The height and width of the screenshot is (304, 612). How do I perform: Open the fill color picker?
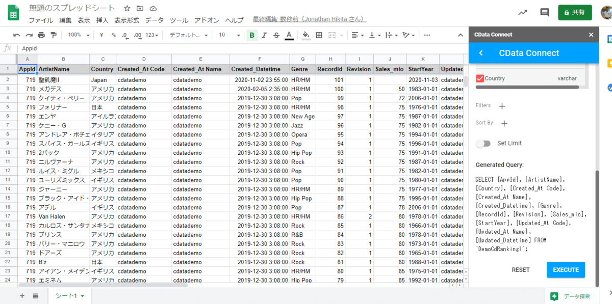pos(306,35)
